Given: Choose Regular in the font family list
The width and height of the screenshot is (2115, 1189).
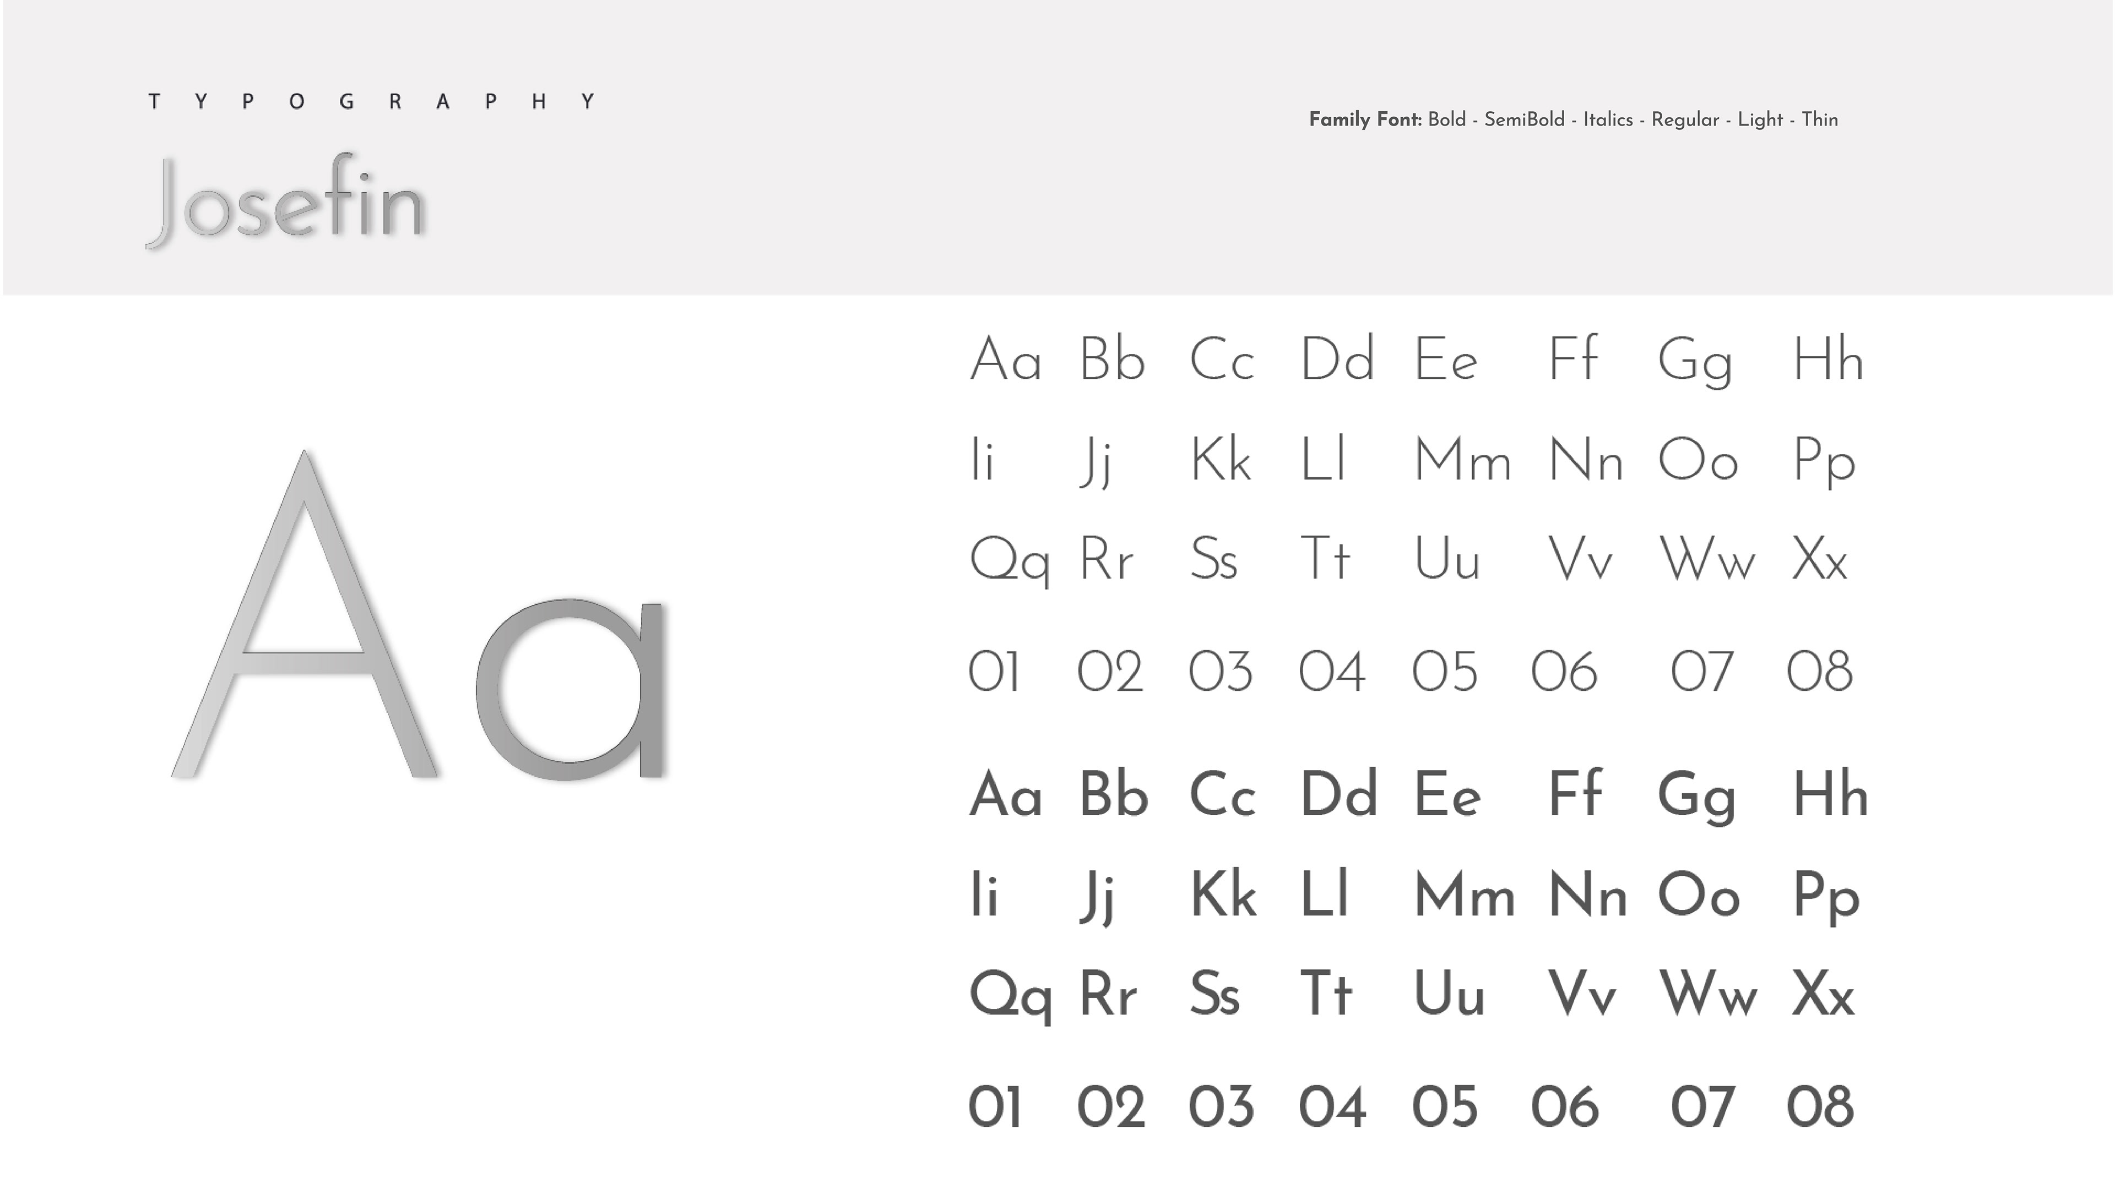Looking at the screenshot, I should click(1685, 120).
